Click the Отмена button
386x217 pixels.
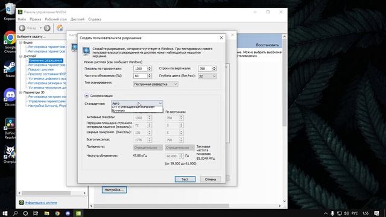click(x=210, y=180)
